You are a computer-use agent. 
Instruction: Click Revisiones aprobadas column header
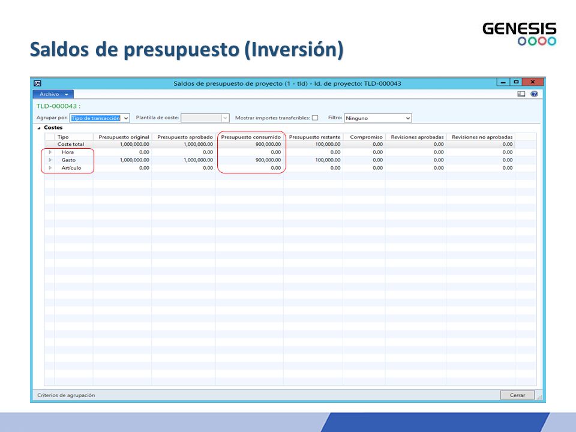click(417, 137)
